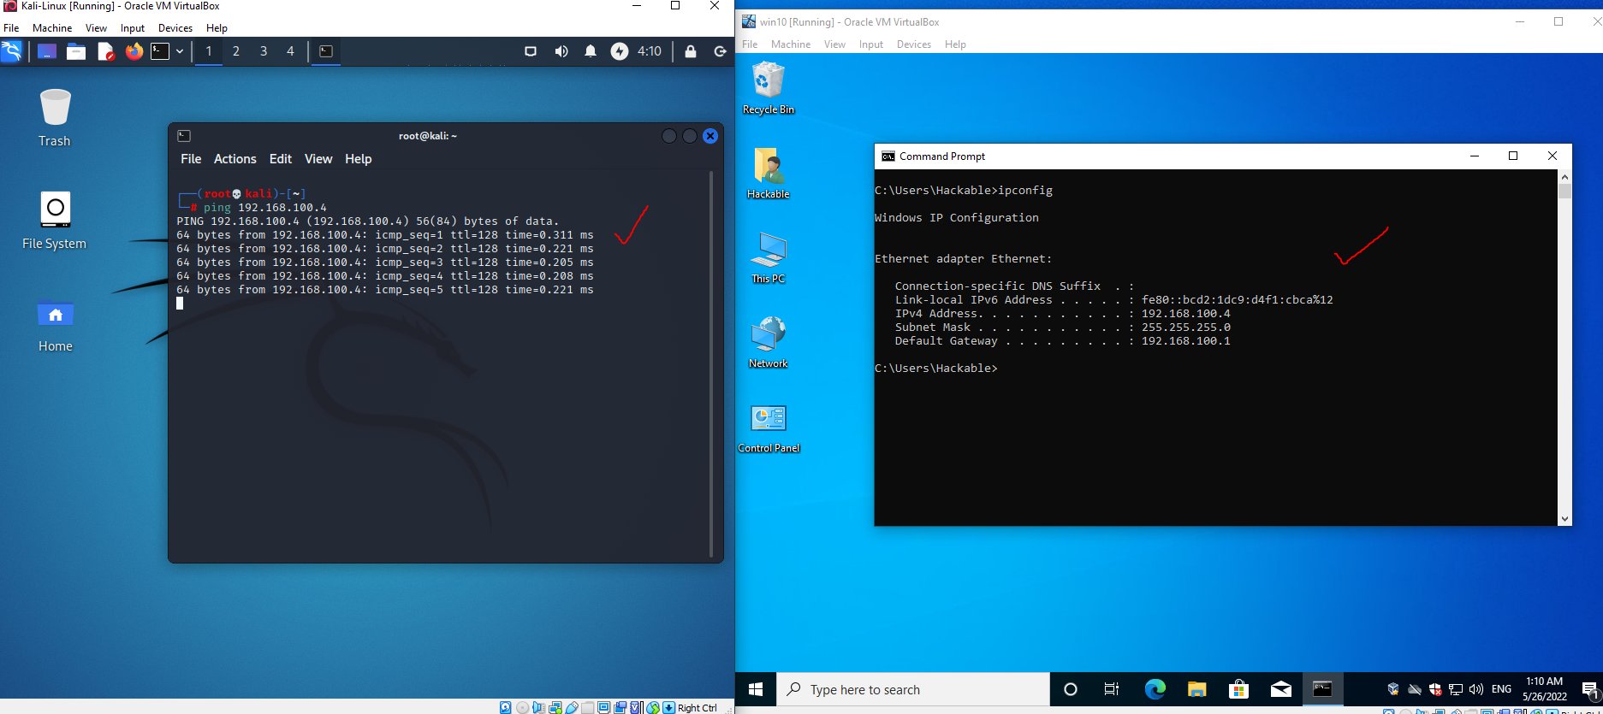Click the lock screen padlock icon
Viewport: 1603px width, 714px height.
point(691,51)
